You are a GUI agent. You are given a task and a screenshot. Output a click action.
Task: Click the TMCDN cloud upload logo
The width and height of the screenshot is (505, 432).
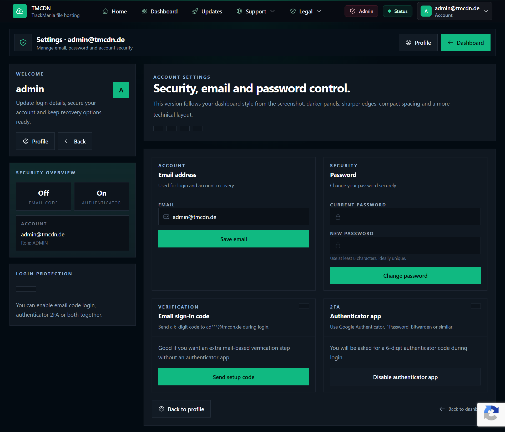point(20,11)
